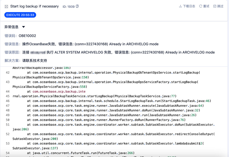Viewport: 229px width, 157px height.
Task: Click red text com.oceanbase.ocp.backup.inte on line 44
Action: tap(59, 91)
